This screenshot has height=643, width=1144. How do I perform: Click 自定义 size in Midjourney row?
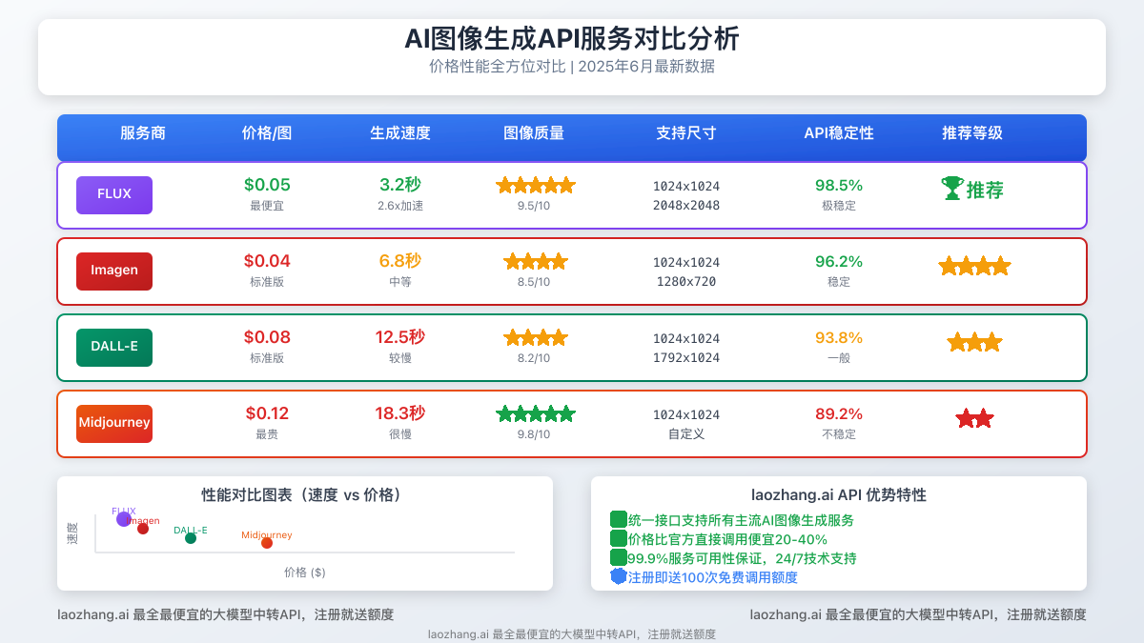coord(686,434)
